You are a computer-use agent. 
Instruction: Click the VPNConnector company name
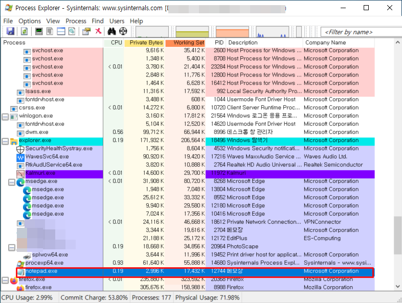(322, 222)
